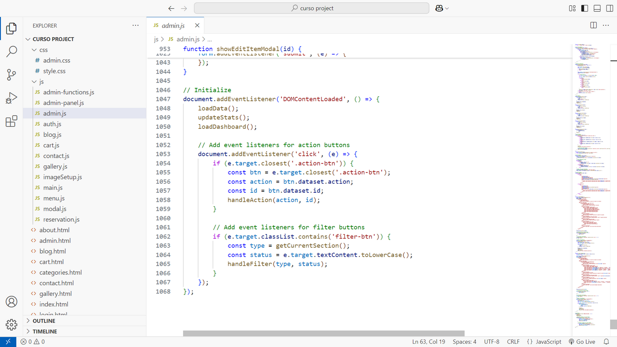Expand the TIMELINE section
The height and width of the screenshot is (347, 617).
click(85, 332)
